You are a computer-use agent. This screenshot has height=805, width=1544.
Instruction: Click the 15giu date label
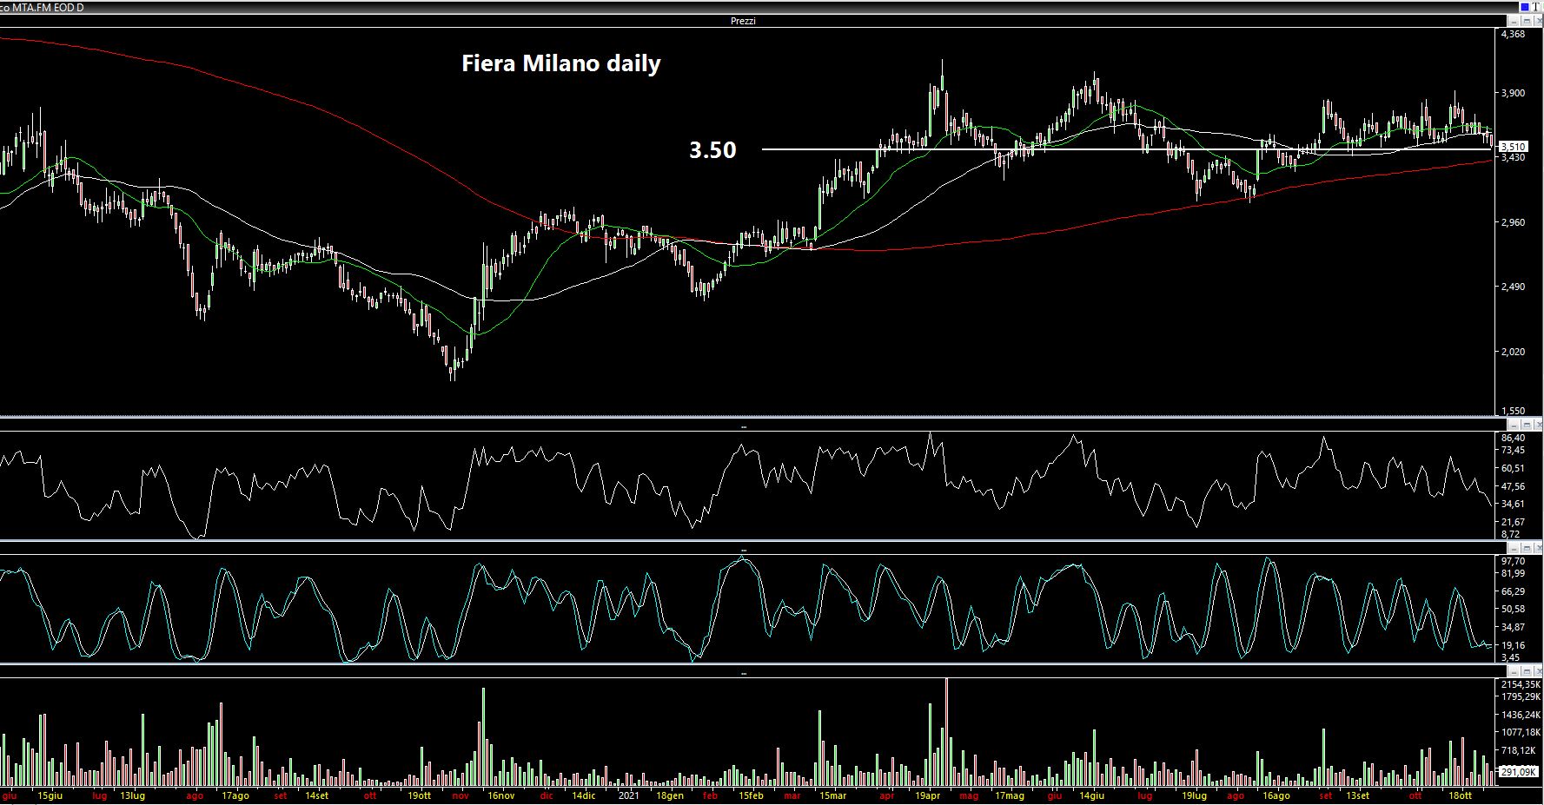pyautogui.click(x=50, y=795)
